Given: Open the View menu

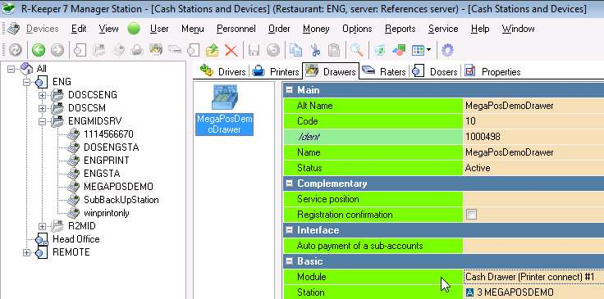Looking at the screenshot, I should [108, 29].
